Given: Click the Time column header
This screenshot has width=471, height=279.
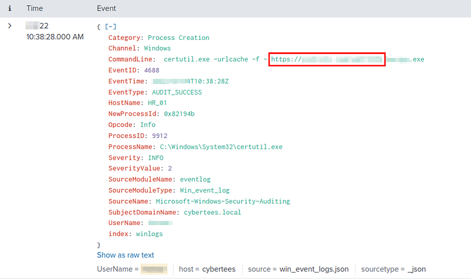Looking at the screenshot, I should pyautogui.click(x=35, y=8).
